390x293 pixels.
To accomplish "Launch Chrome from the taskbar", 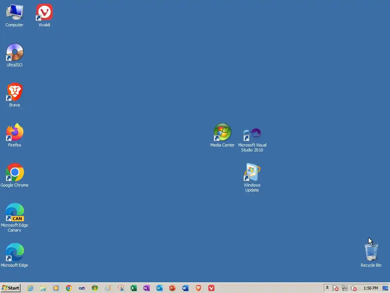I will tap(69, 288).
